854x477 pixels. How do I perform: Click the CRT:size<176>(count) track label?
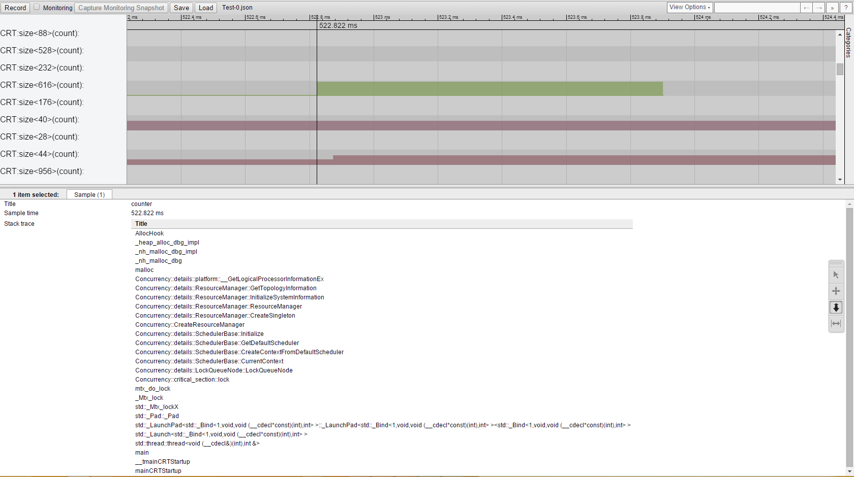coord(42,103)
